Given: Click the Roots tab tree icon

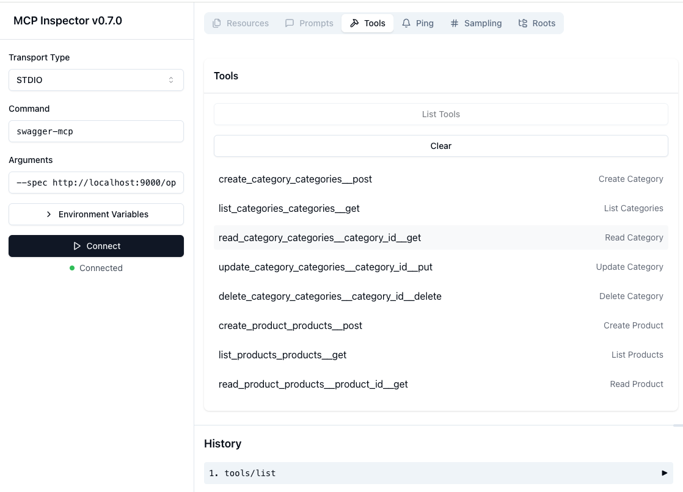Looking at the screenshot, I should (523, 23).
